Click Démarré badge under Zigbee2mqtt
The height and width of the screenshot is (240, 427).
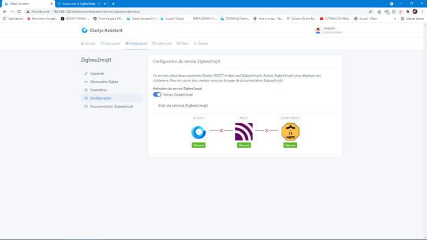290,145
